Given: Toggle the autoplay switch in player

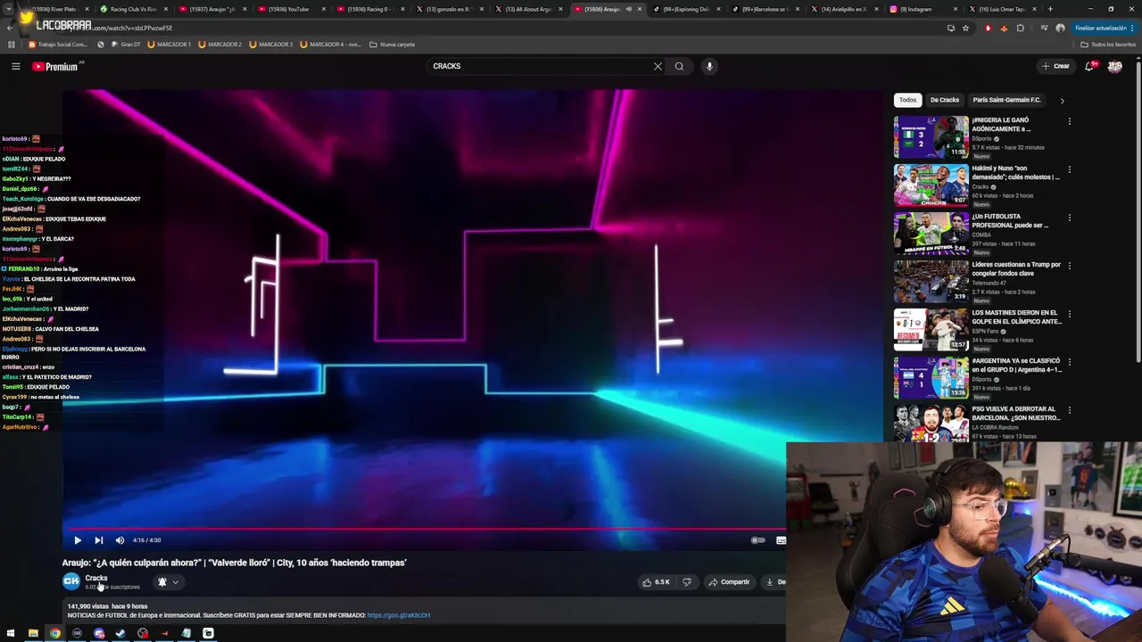Looking at the screenshot, I should click(x=757, y=540).
